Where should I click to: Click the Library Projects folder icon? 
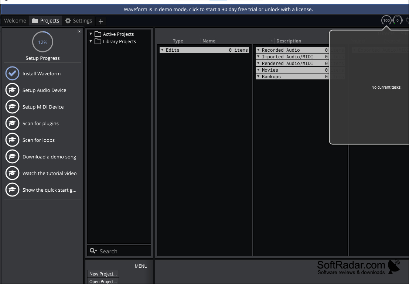coord(98,41)
